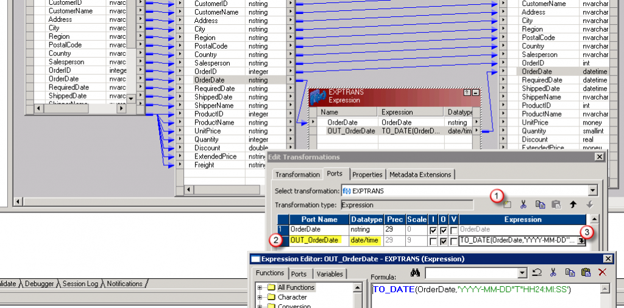
Task: Click the source table horizontal scrollbar right arrow
Action: pos(122,108)
